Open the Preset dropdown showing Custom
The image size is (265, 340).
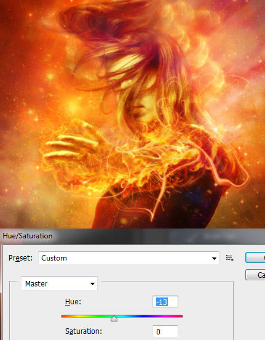[x=129, y=258]
